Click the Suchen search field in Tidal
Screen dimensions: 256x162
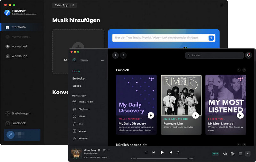[214, 55]
